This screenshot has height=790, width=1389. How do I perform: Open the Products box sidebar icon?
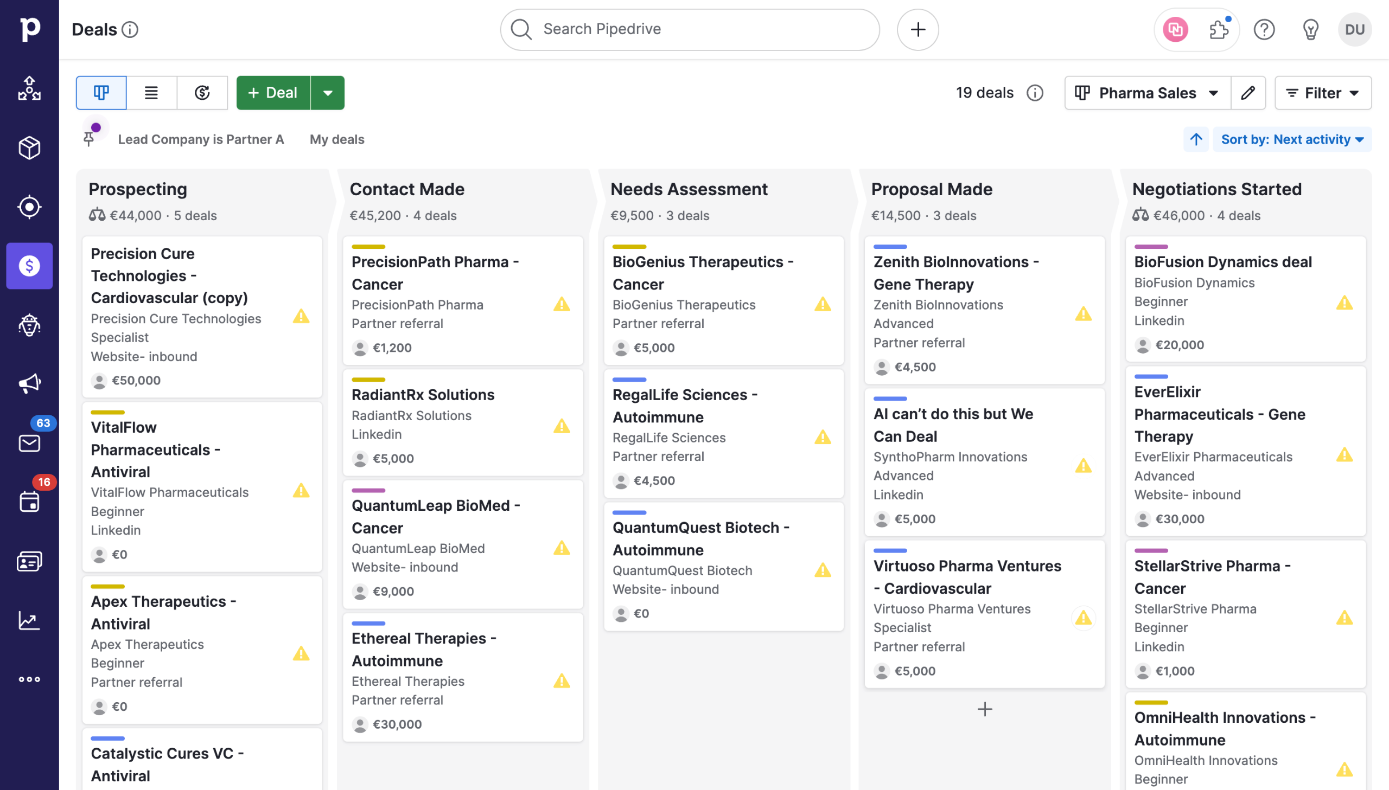[x=29, y=147]
